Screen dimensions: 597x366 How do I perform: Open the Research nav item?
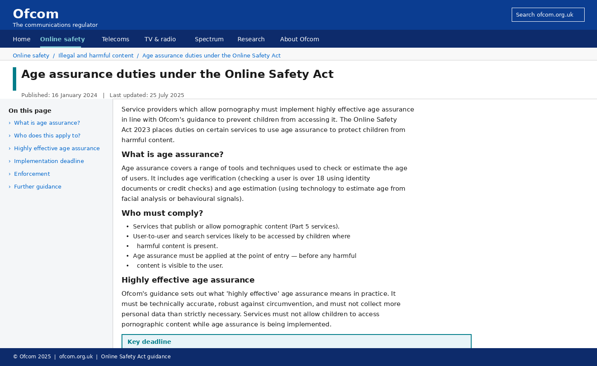tap(251, 39)
